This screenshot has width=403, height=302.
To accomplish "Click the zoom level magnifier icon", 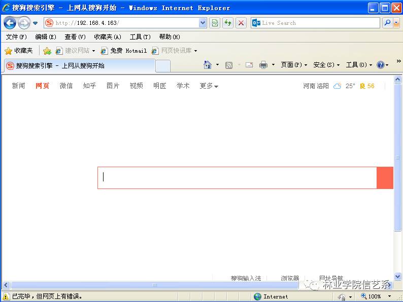I will point(364,296).
